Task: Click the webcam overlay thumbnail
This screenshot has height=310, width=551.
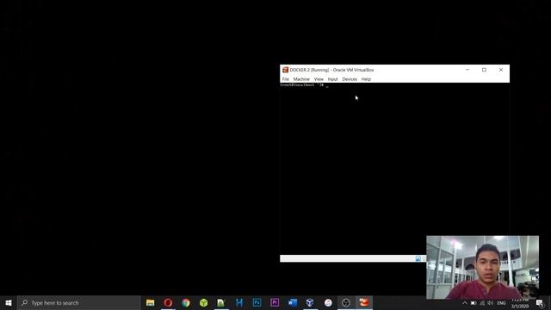Action: coord(482,267)
